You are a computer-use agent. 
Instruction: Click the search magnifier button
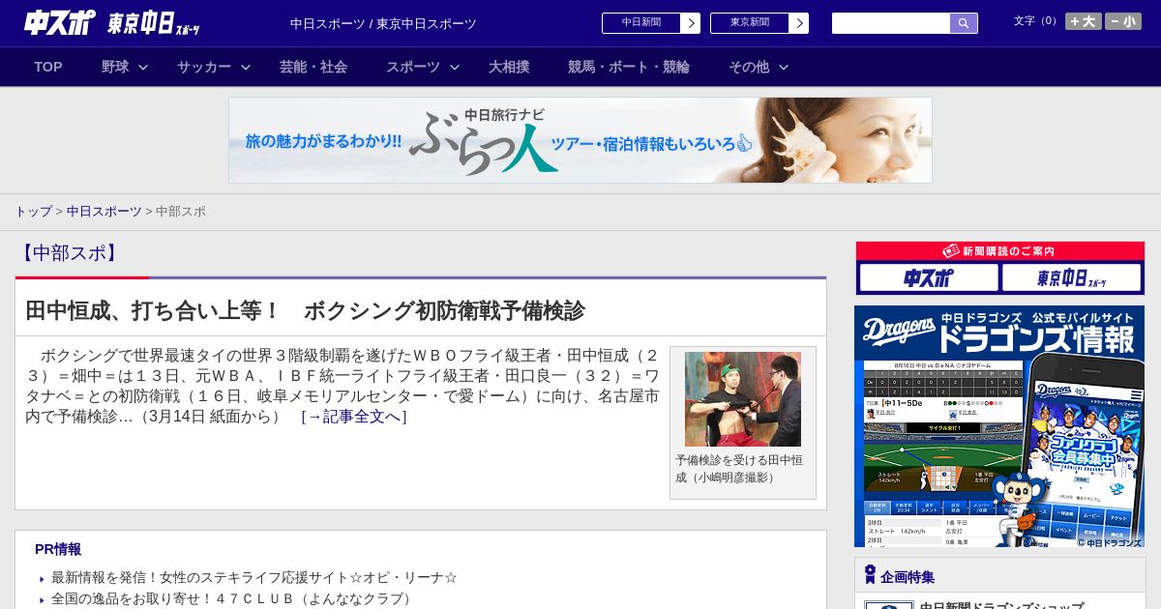[x=964, y=23]
